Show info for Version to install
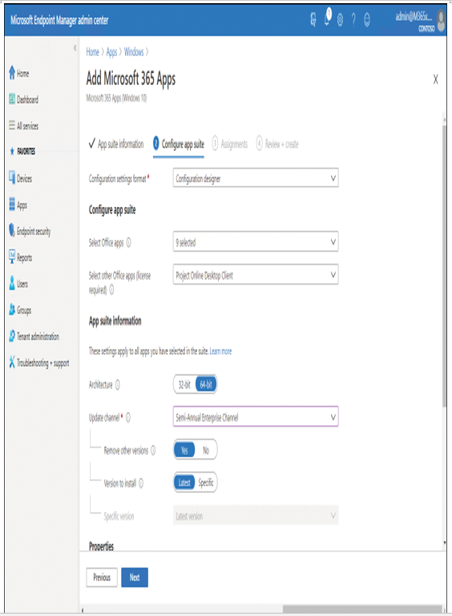The image size is (452, 616). (x=141, y=483)
